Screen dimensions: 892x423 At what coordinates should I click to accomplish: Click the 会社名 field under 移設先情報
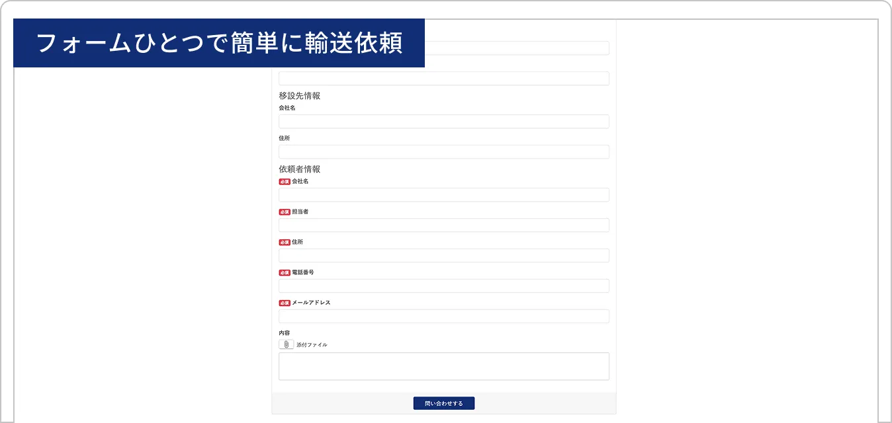click(x=443, y=122)
